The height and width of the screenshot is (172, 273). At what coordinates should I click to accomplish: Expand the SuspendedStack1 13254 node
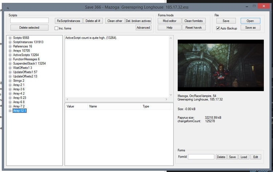10,64
